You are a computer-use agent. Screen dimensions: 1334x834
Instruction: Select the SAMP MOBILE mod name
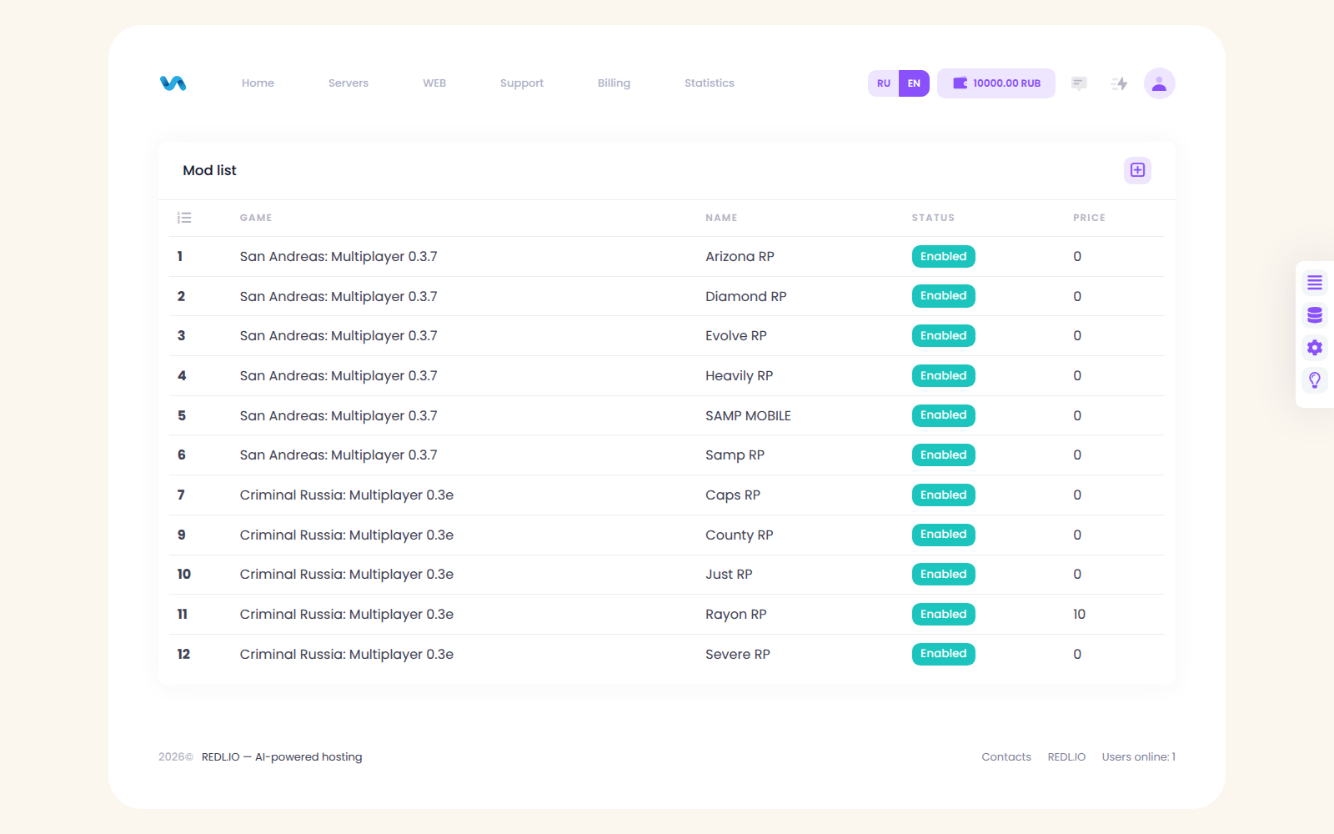coord(748,416)
